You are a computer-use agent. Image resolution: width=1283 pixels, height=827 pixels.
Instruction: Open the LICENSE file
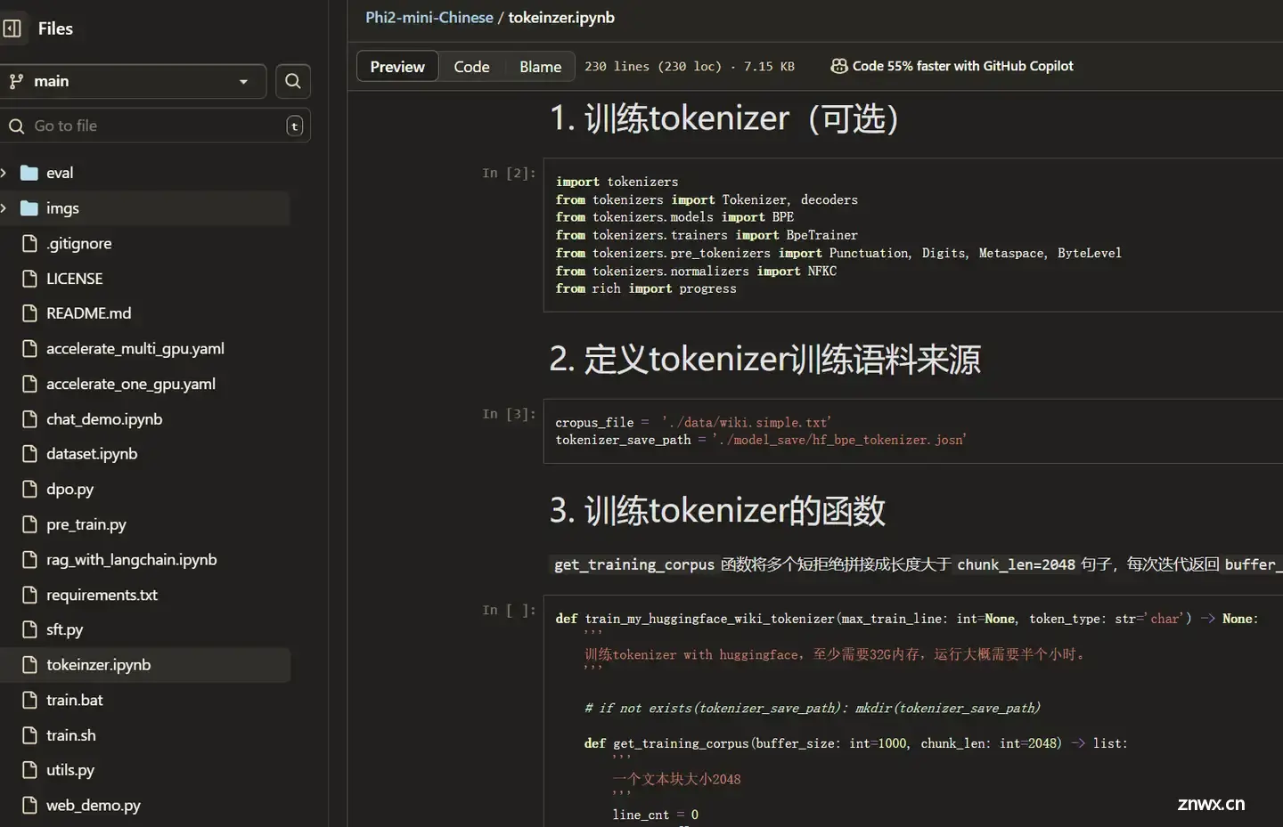pos(75,279)
